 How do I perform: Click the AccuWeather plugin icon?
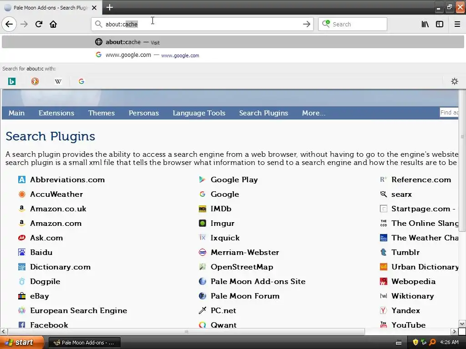coord(22,194)
